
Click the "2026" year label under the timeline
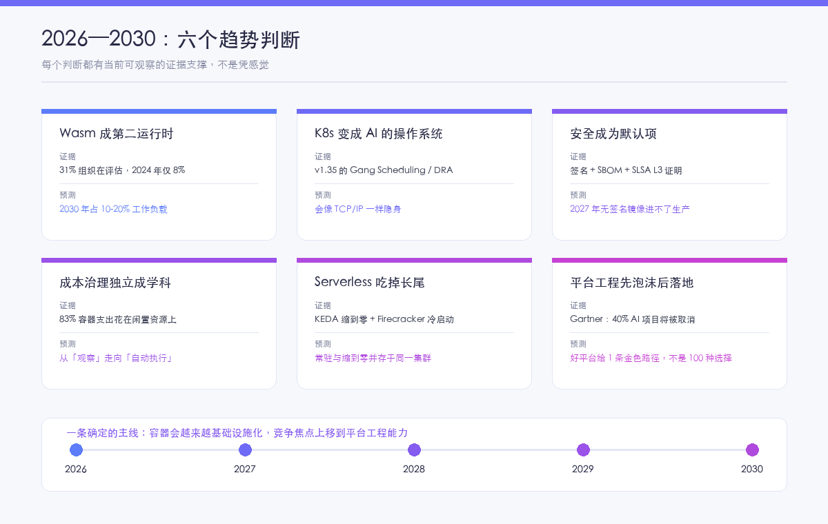pyautogui.click(x=76, y=469)
